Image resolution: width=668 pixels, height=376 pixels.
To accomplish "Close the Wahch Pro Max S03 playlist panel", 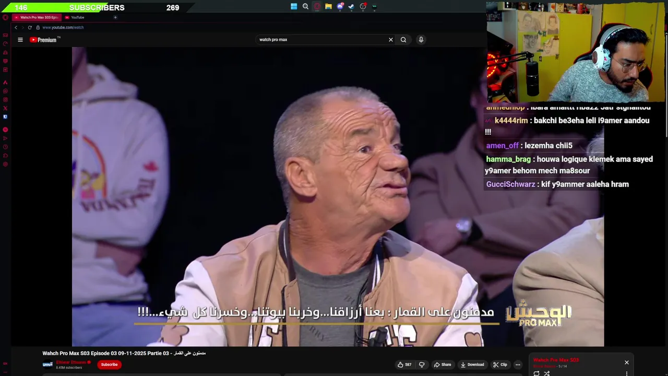I will 627,362.
